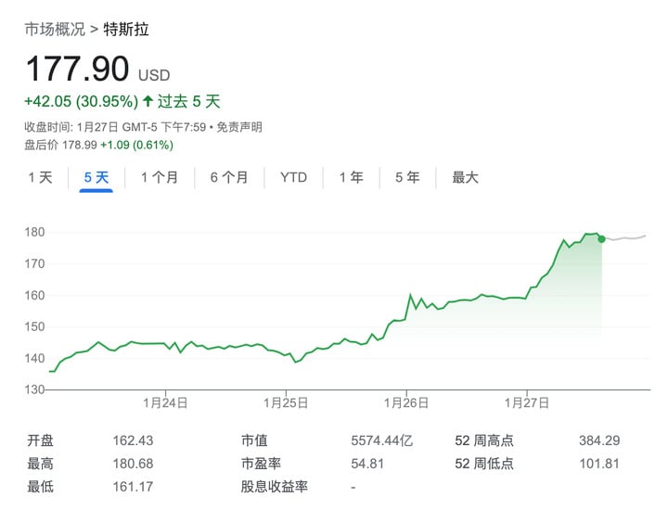
Task: Click the 1月24日 axis date label
Action: click(165, 402)
